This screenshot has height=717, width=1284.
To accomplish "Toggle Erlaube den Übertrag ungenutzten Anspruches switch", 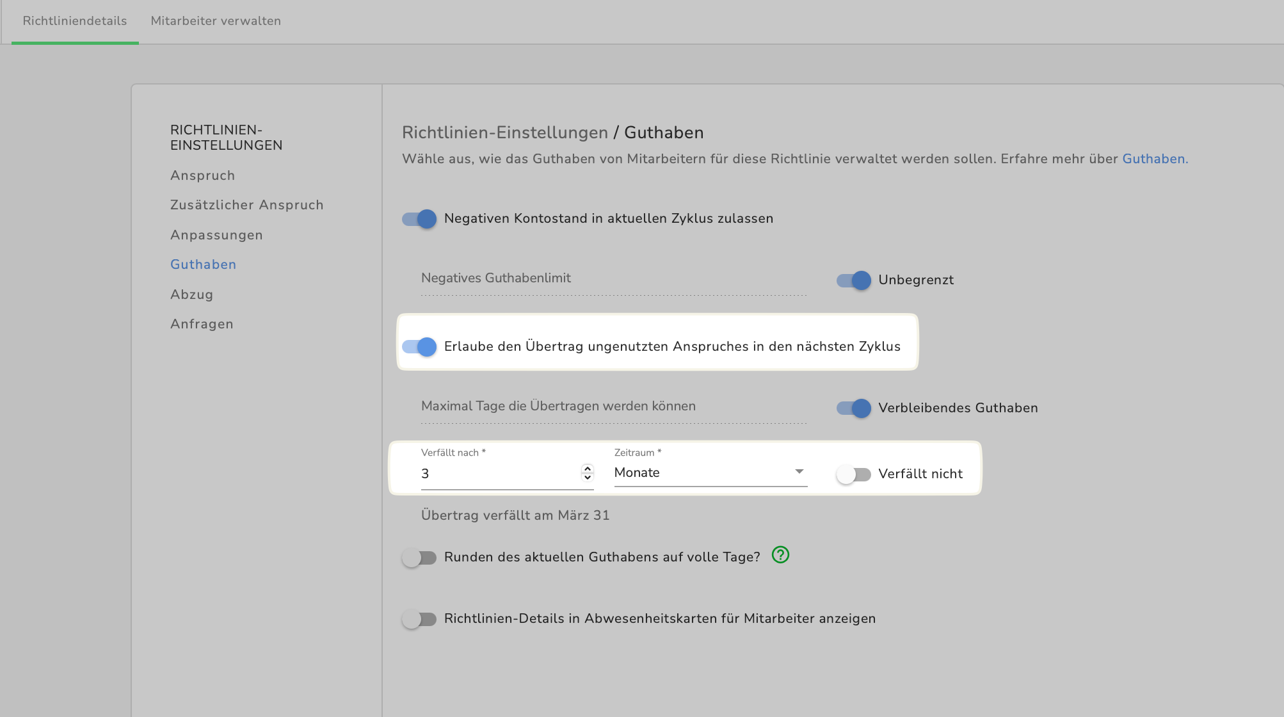I will (419, 347).
